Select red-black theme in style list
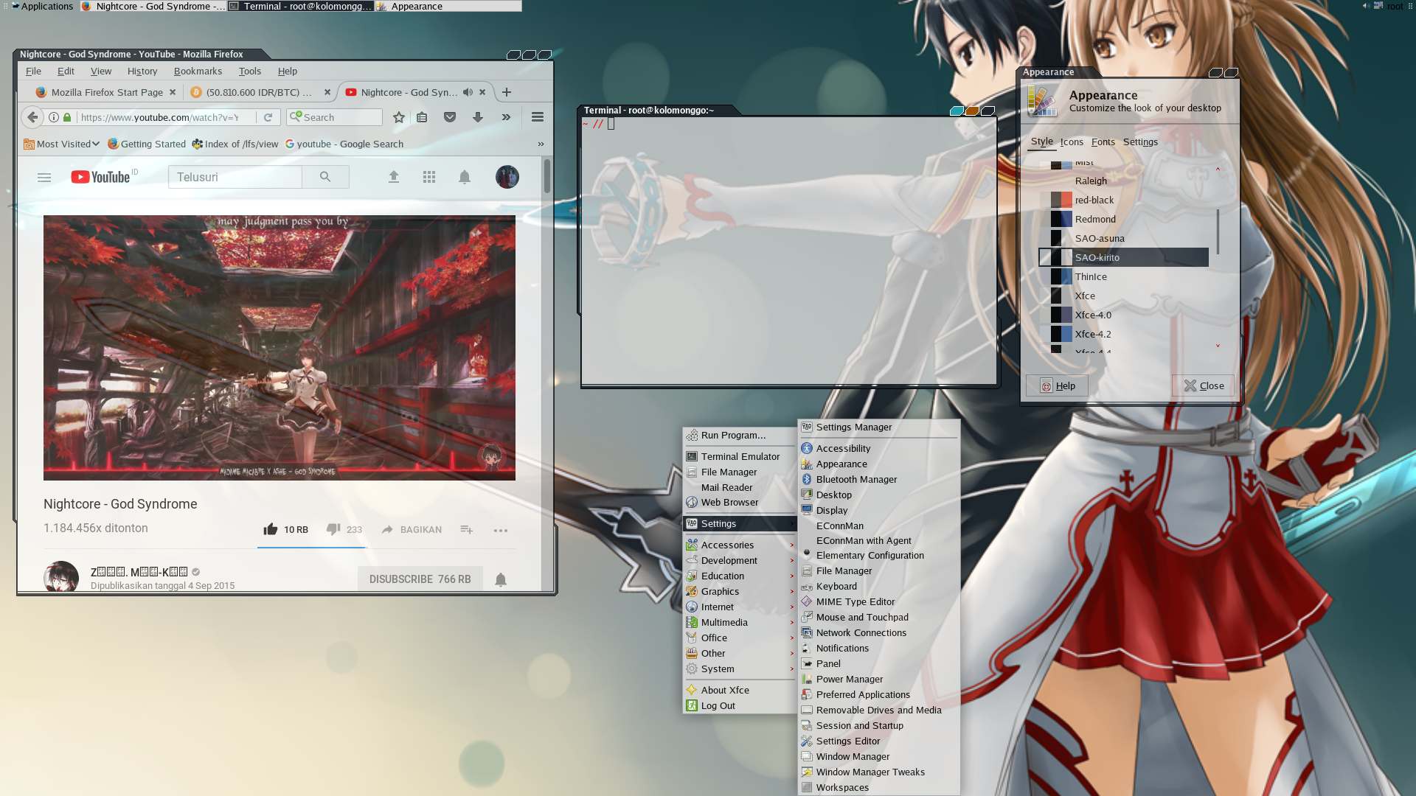The height and width of the screenshot is (796, 1416). click(x=1123, y=200)
